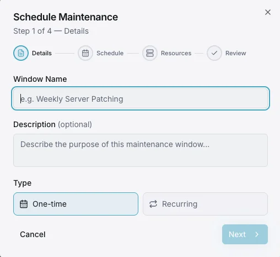Click the Resources step server icon
The height and width of the screenshot is (257, 280).
click(x=150, y=53)
